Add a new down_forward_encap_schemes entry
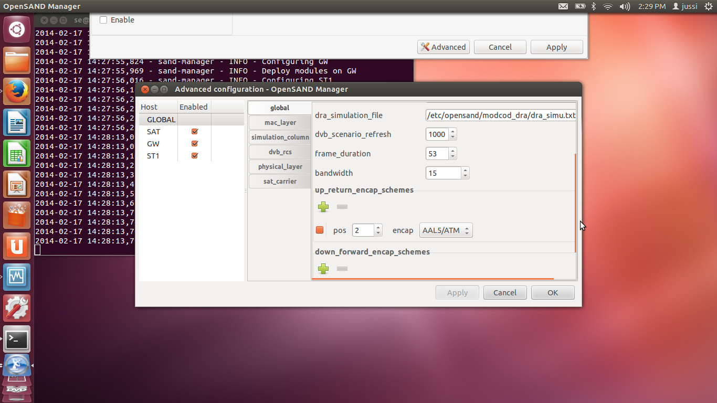The width and height of the screenshot is (717, 403). [x=323, y=269]
